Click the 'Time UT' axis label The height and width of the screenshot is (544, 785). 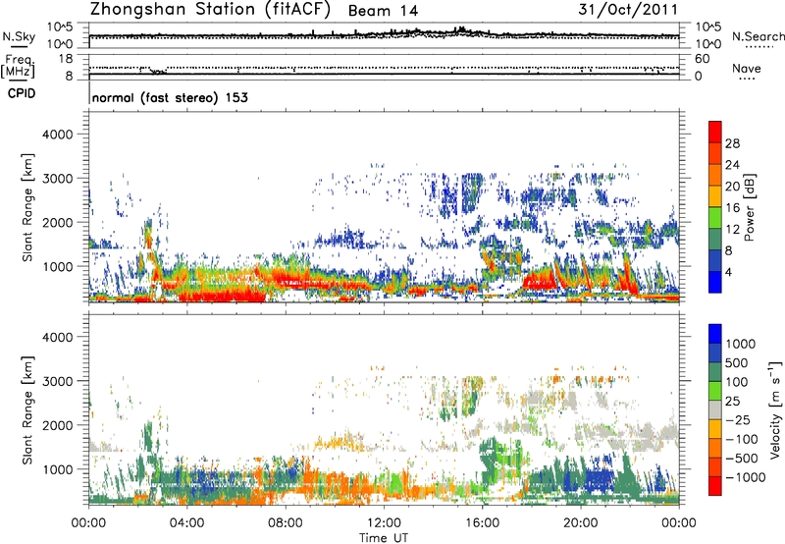pos(384,538)
